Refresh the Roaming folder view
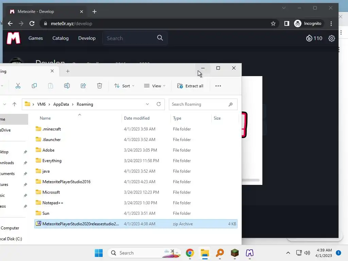The width and height of the screenshot is (348, 261). coord(159,104)
